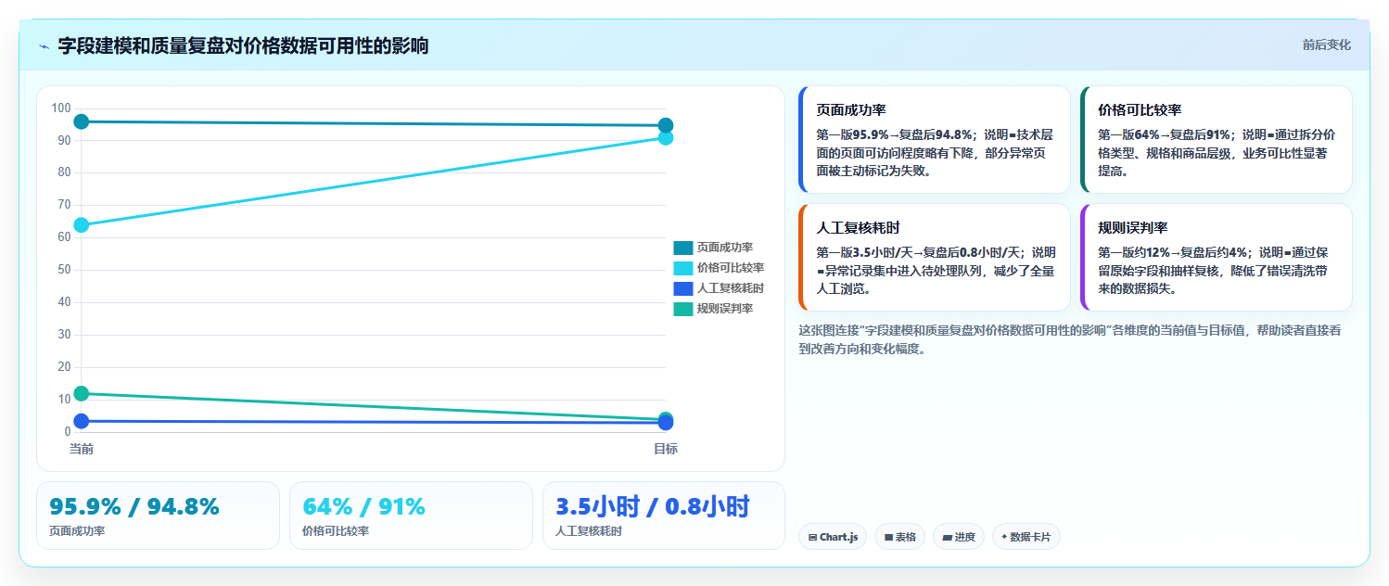Toggle the 人工复核耗时 legend color swatch
This screenshot has height=586, width=1389.
pyautogui.click(x=682, y=288)
